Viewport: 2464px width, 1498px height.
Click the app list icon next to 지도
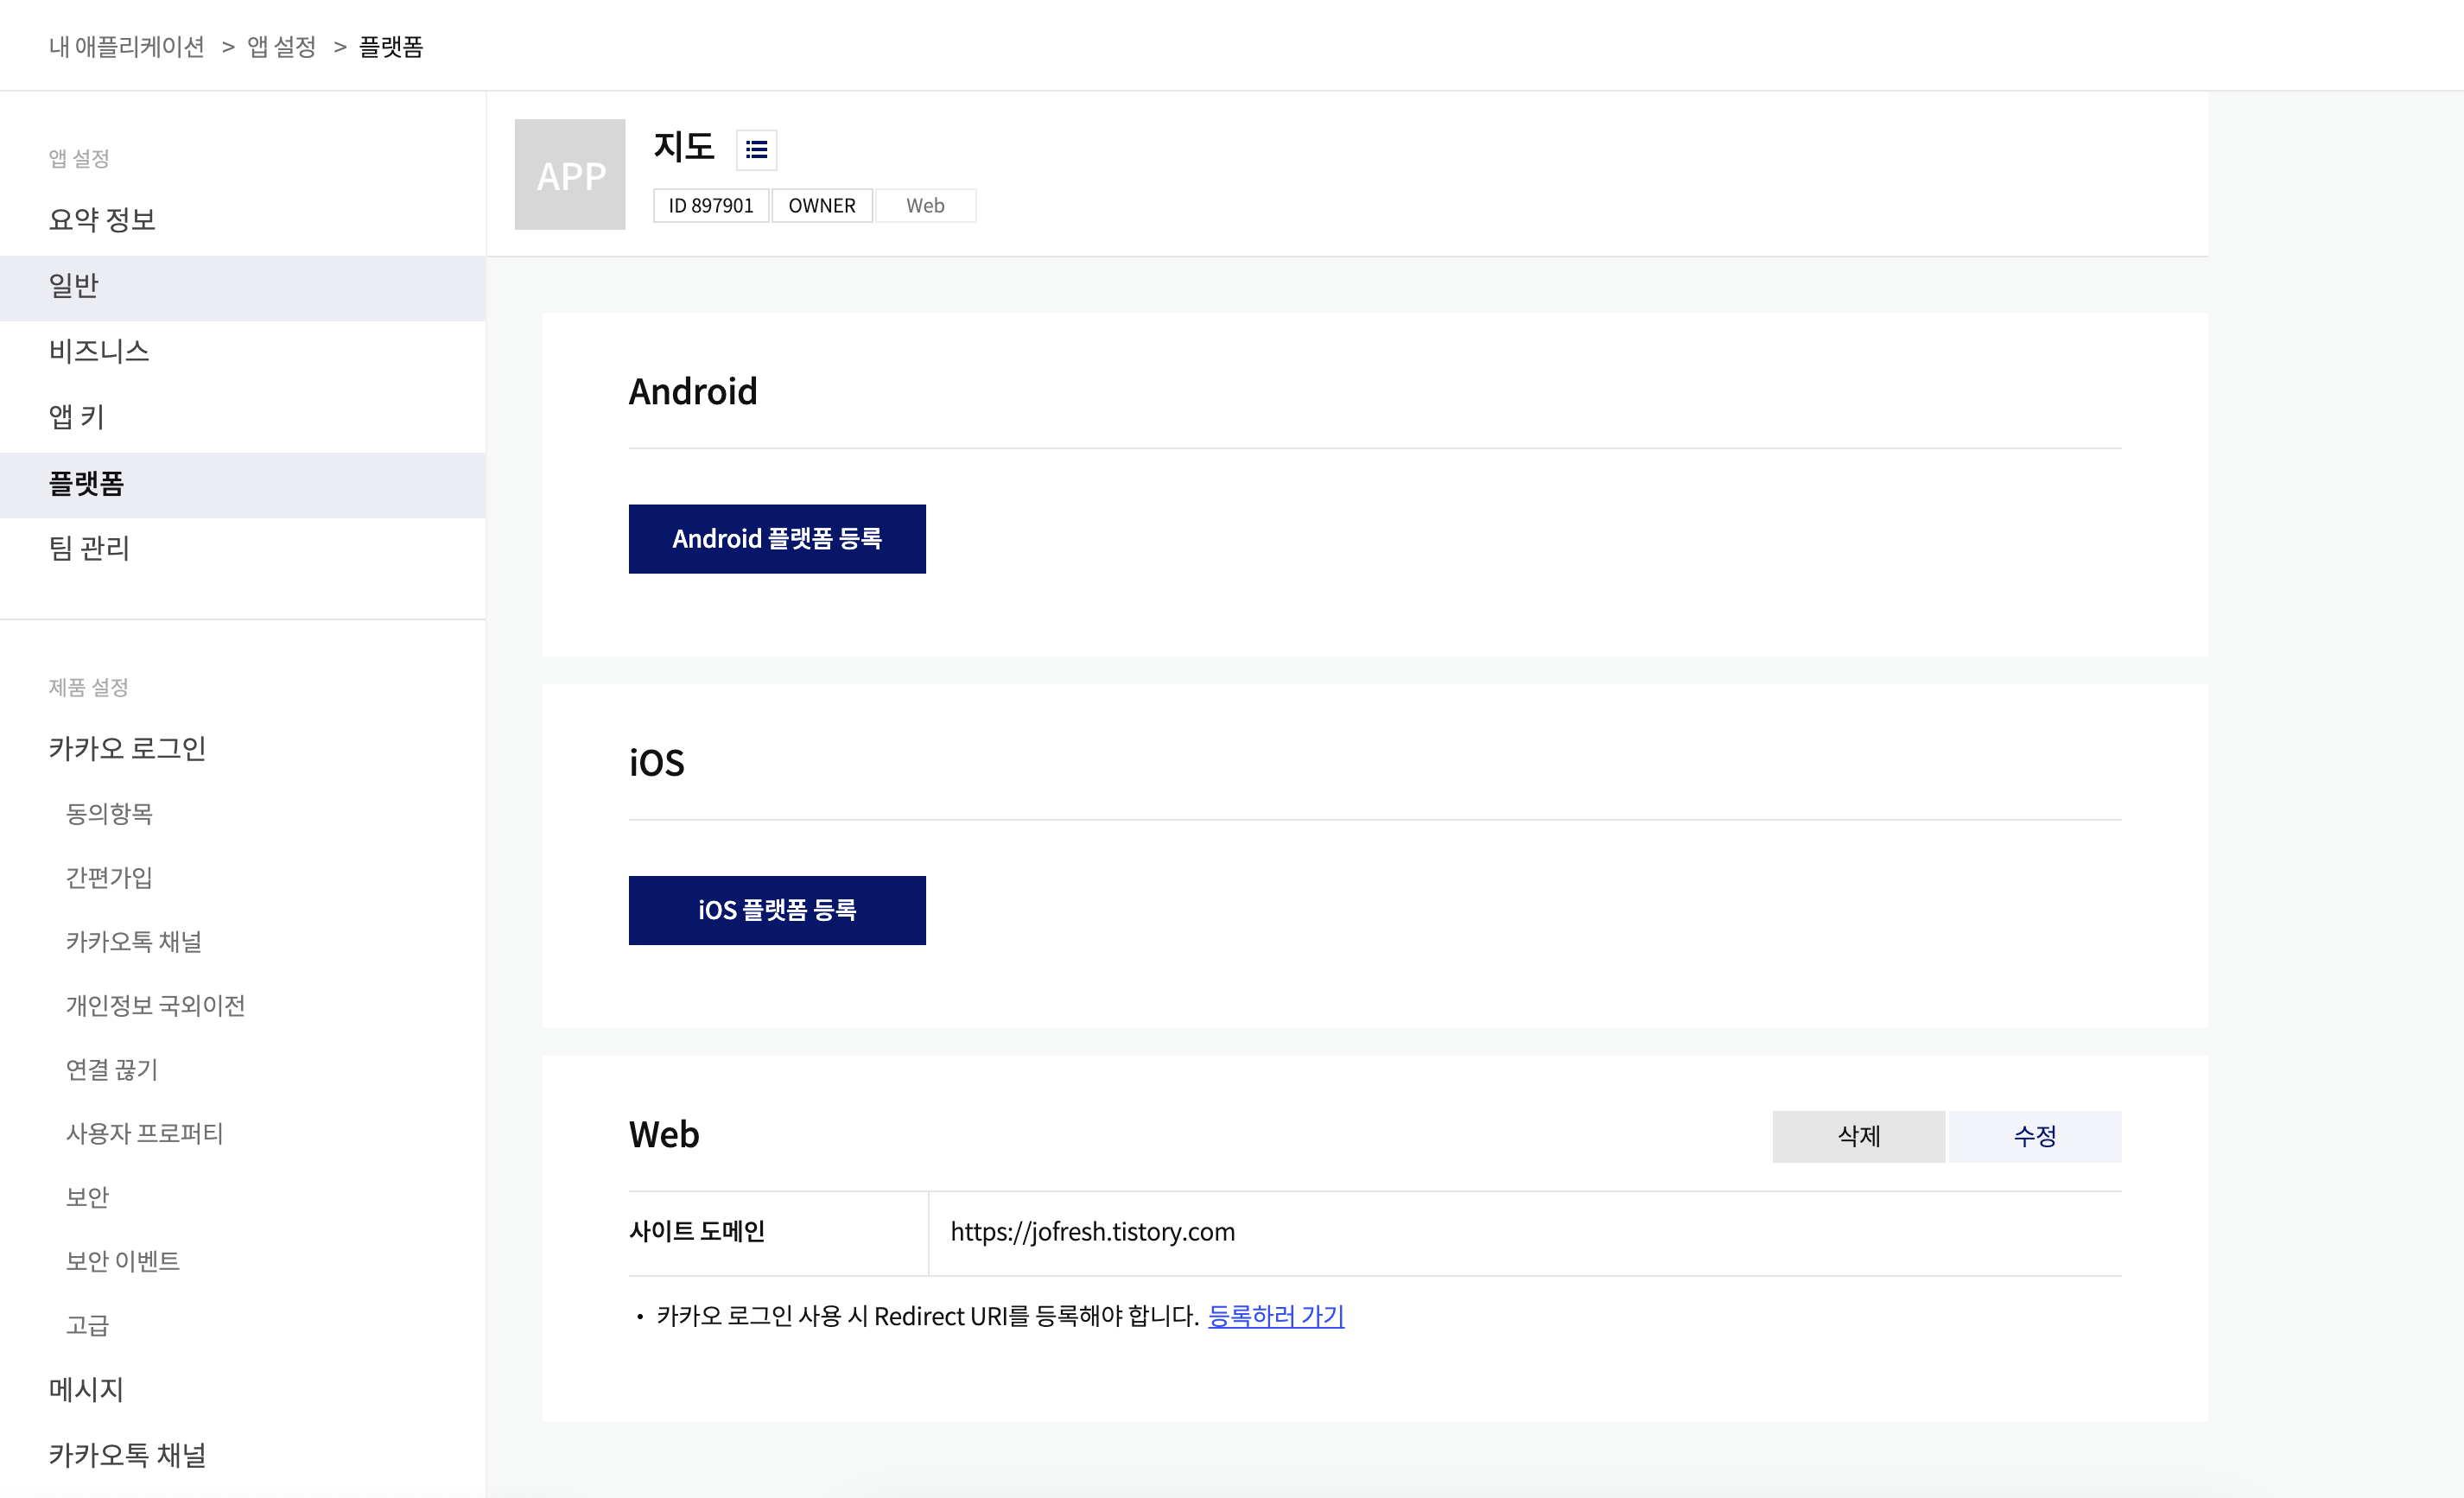coord(756,150)
